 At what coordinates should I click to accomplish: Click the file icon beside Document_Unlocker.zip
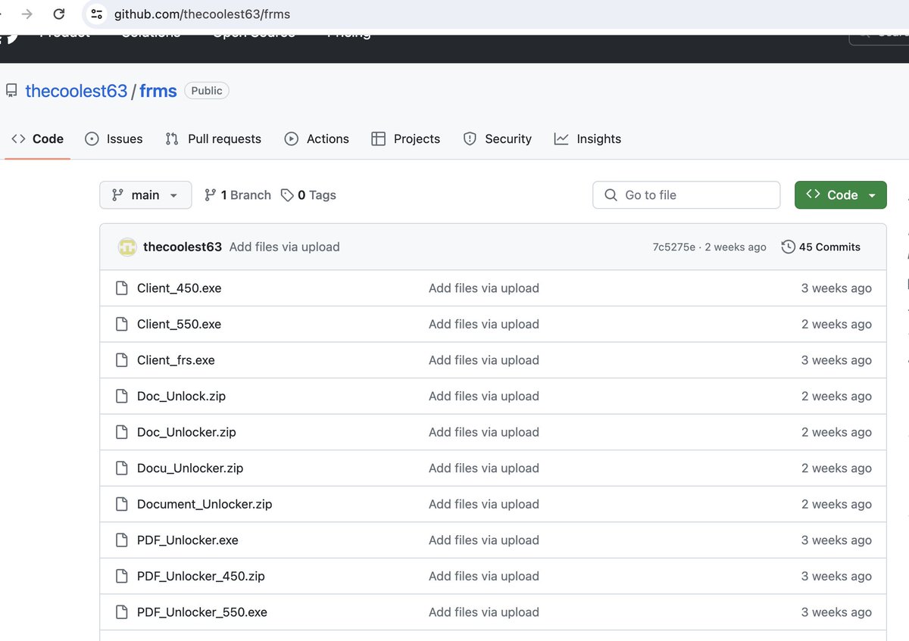click(121, 504)
